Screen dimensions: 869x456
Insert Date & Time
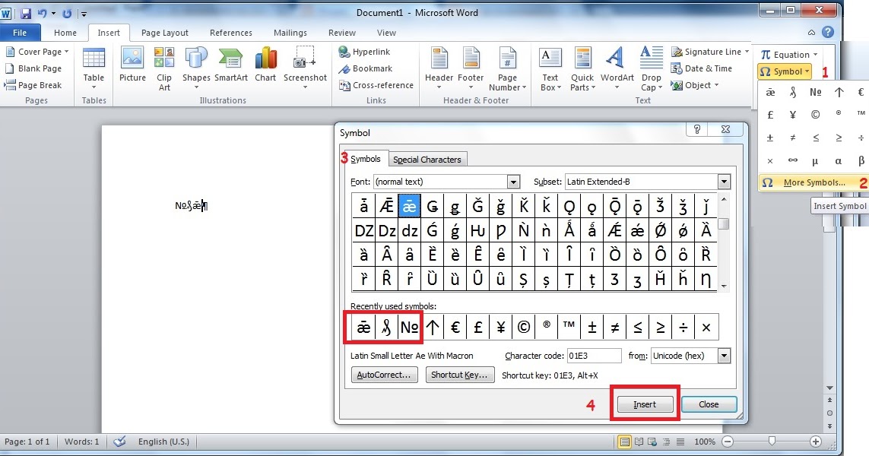pos(701,68)
